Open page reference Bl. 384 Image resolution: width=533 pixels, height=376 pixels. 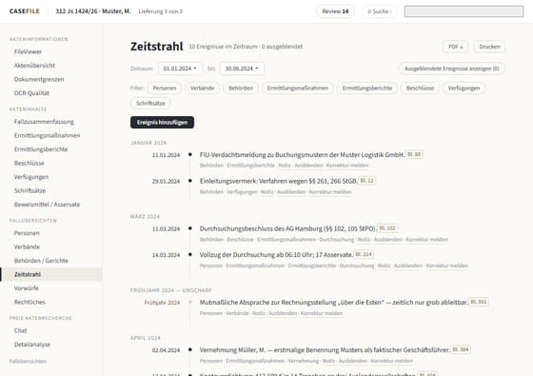461,349
